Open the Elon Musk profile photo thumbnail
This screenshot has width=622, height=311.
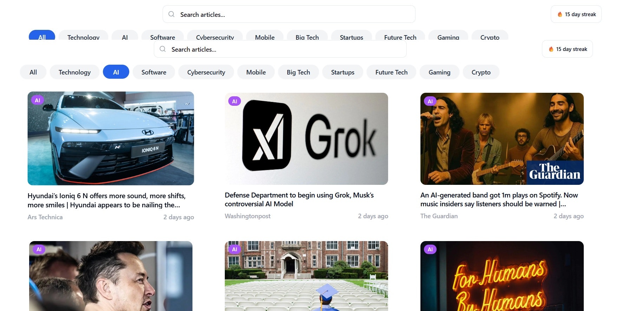tap(111, 276)
